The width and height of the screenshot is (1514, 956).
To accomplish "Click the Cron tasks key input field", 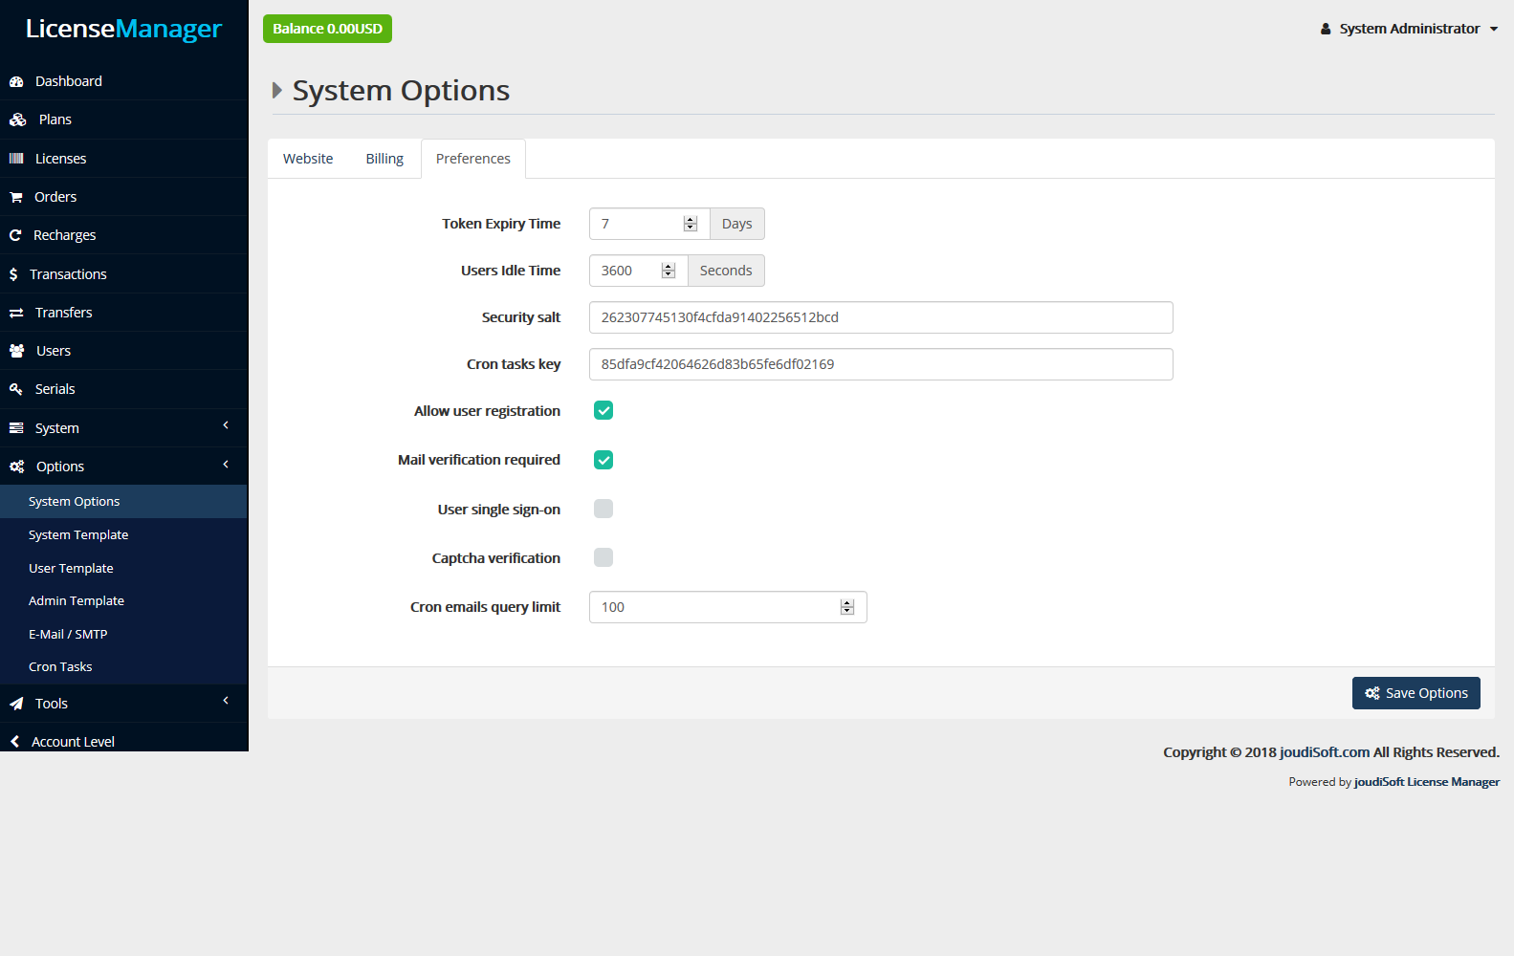I will click(881, 364).
